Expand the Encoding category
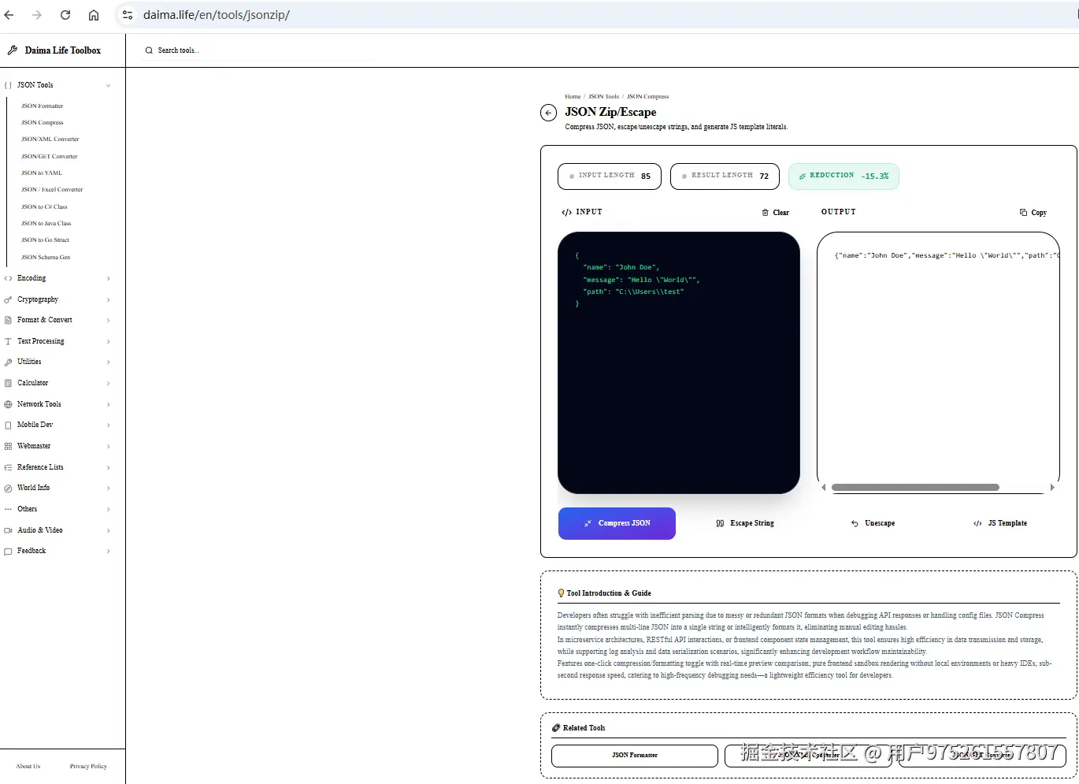This screenshot has width=1079, height=784. click(x=57, y=278)
